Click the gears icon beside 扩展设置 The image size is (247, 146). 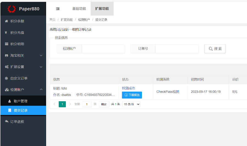click(x=7, y=67)
